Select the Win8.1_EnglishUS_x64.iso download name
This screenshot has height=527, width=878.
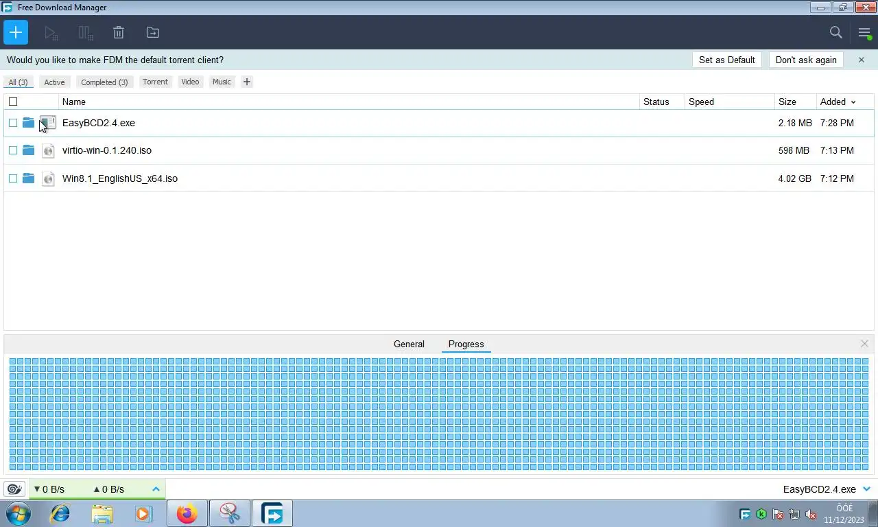pyautogui.click(x=120, y=178)
